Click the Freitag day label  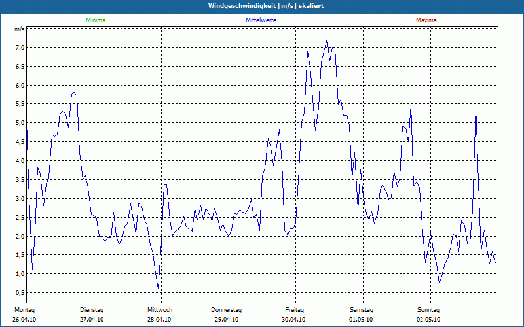pos(294,310)
